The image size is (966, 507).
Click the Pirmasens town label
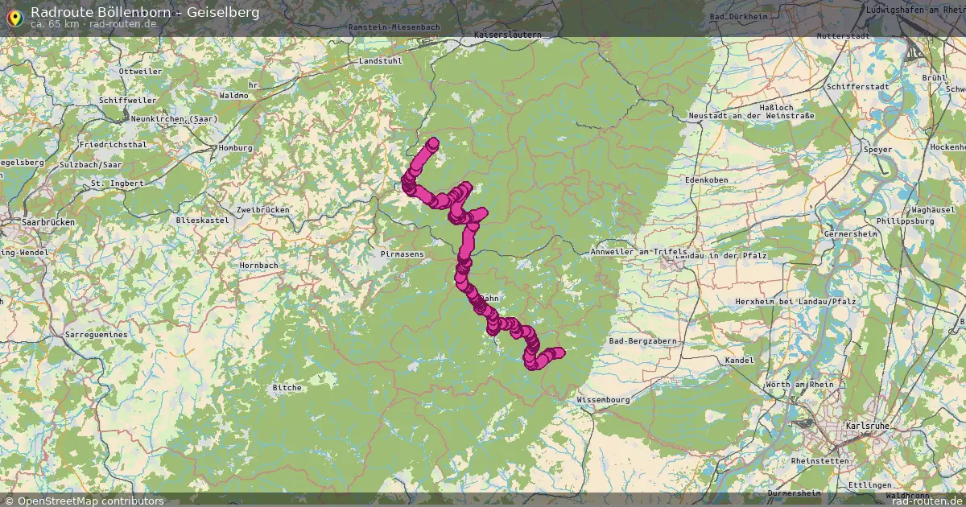(x=402, y=254)
